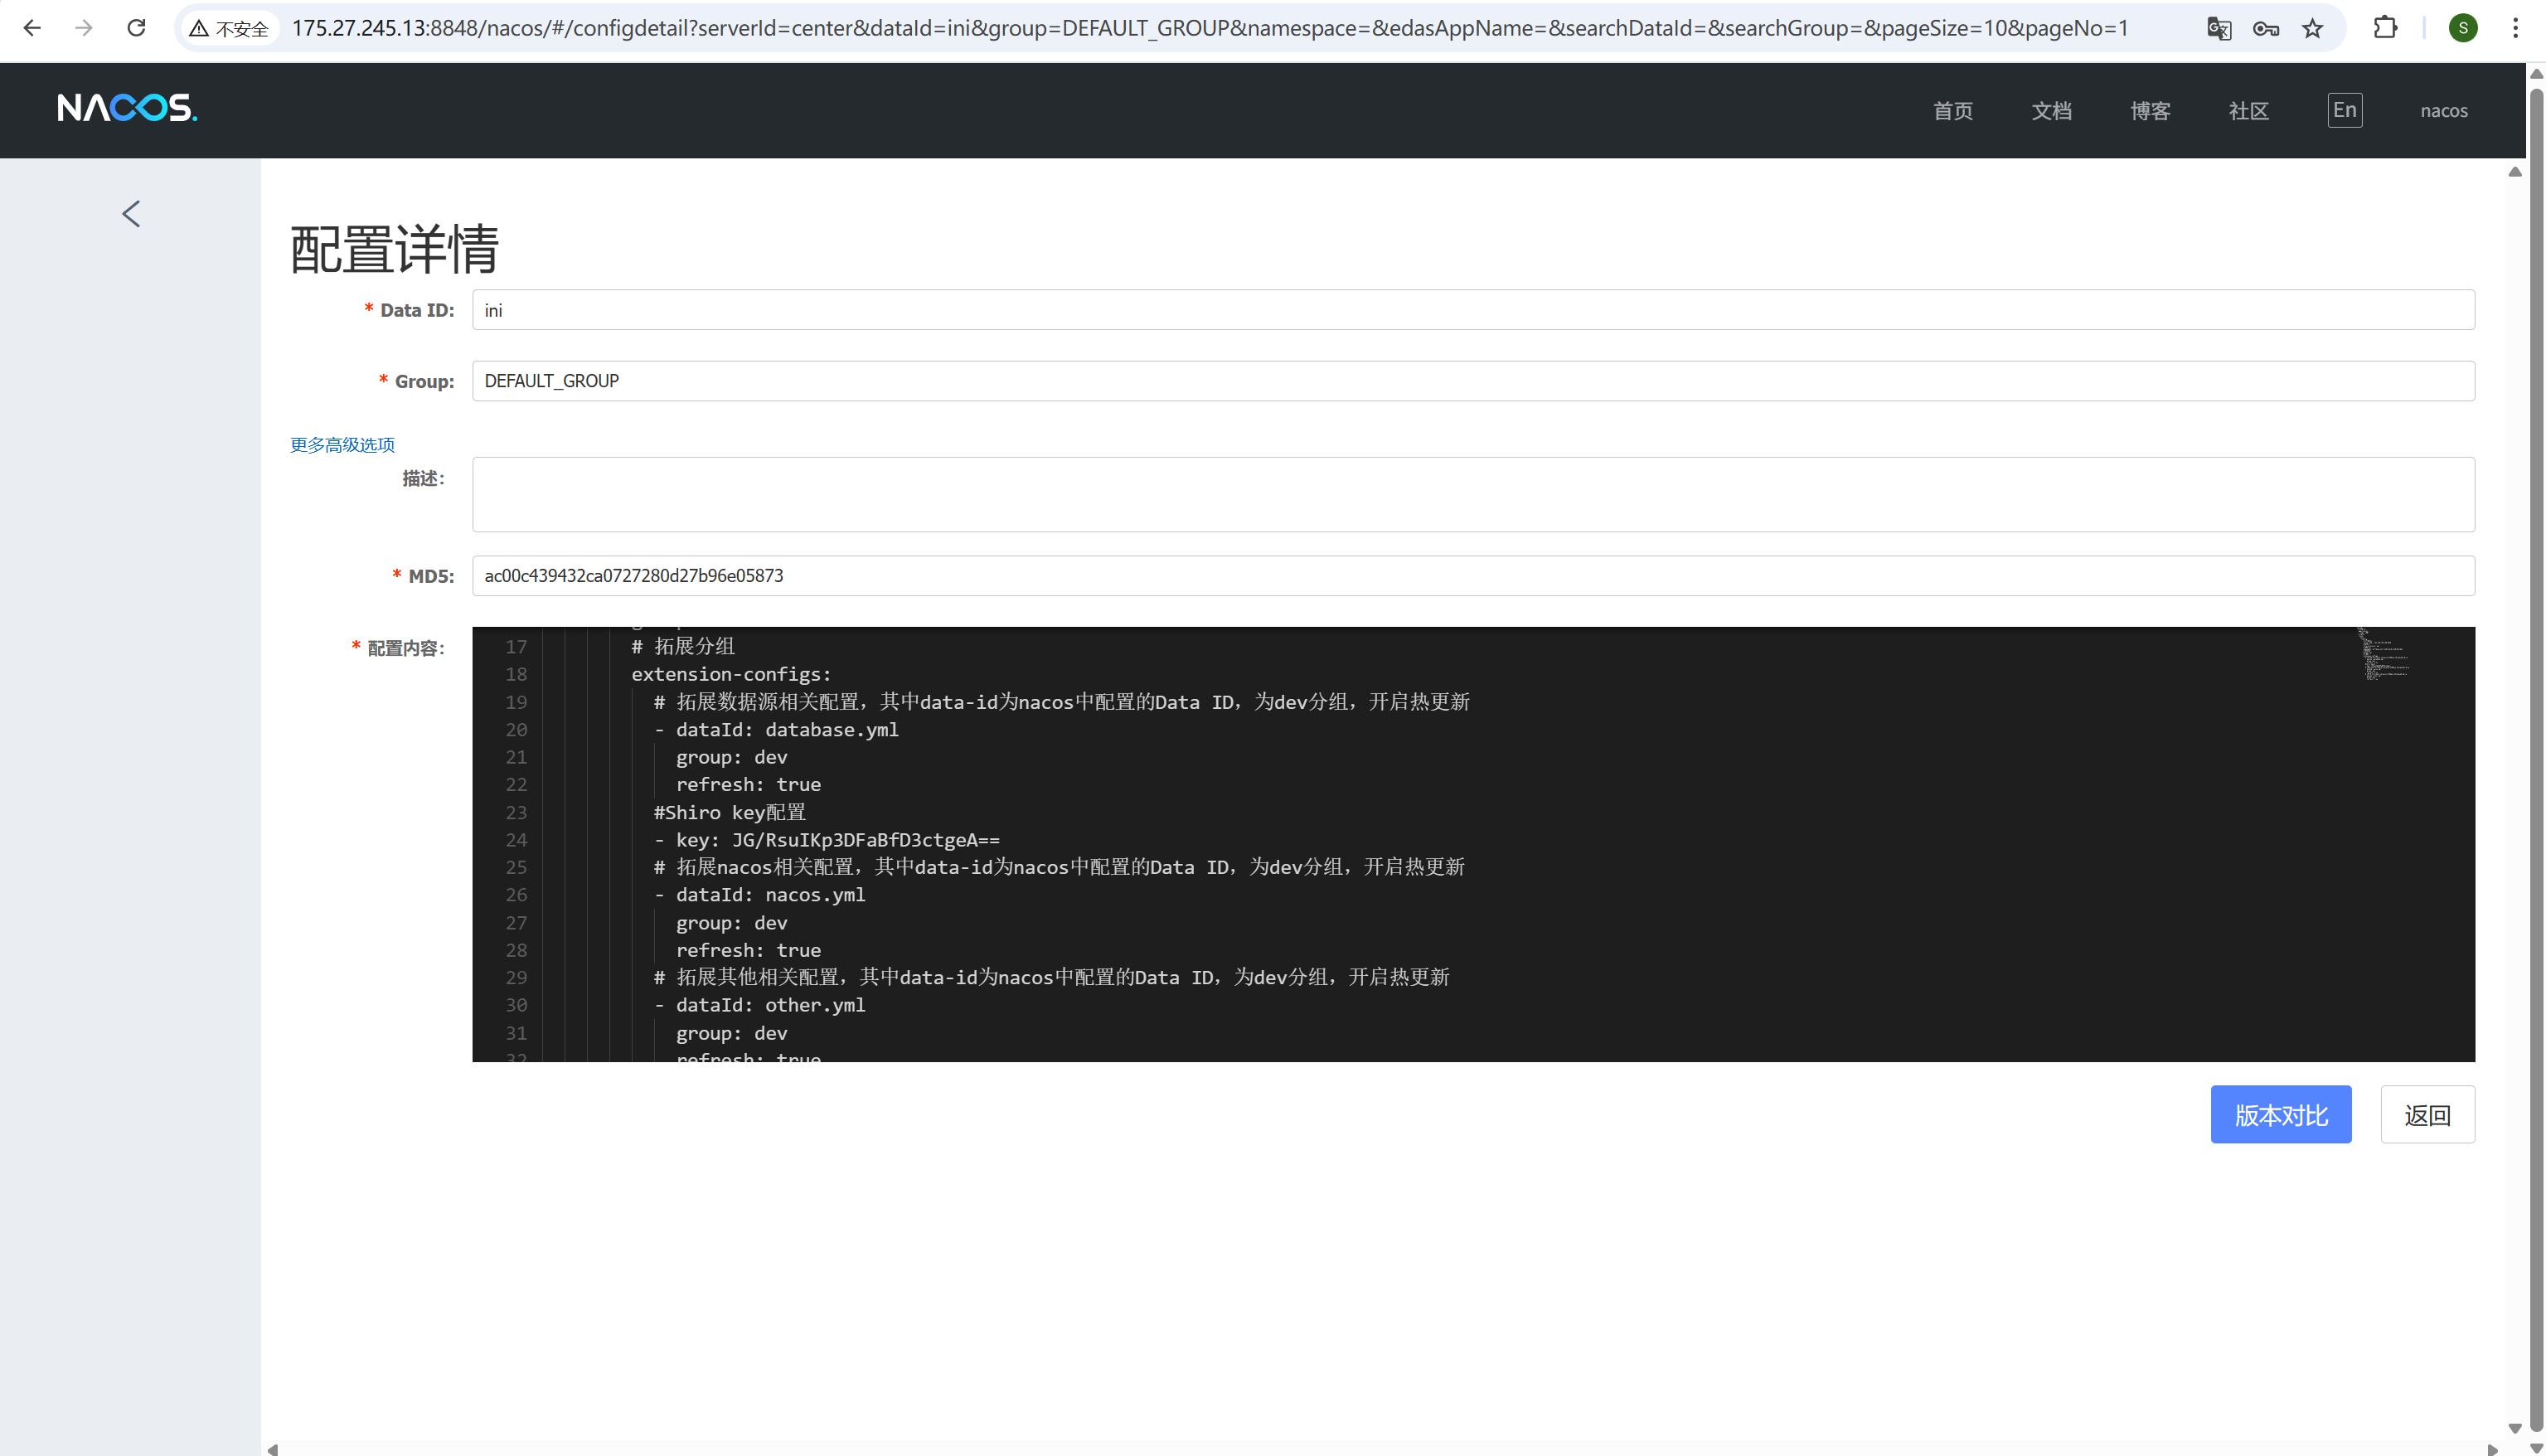Open the 社区 navigation item
This screenshot has height=1456, width=2546.
coord(2248,111)
